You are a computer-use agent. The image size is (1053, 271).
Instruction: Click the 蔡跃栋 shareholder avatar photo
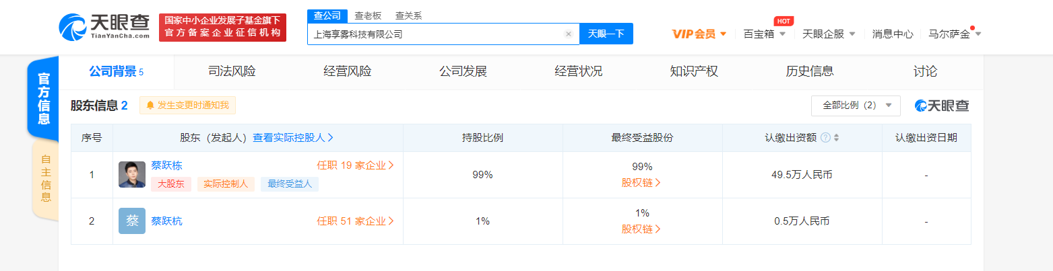click(x=132, y=175)
